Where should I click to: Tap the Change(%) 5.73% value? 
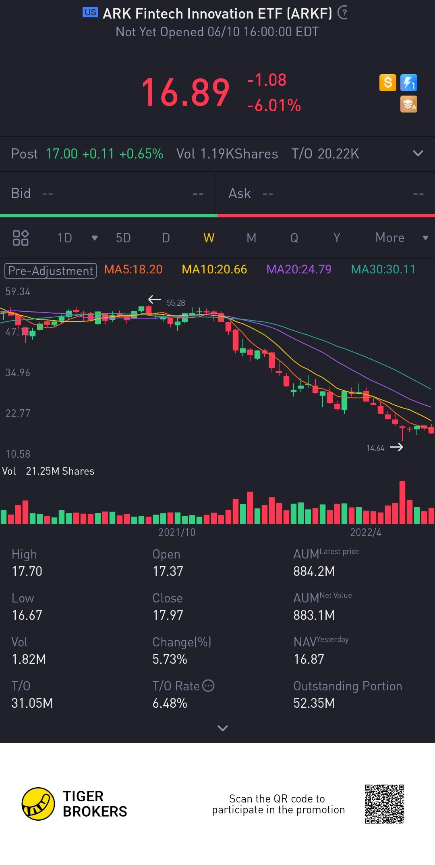pos(170,659)
